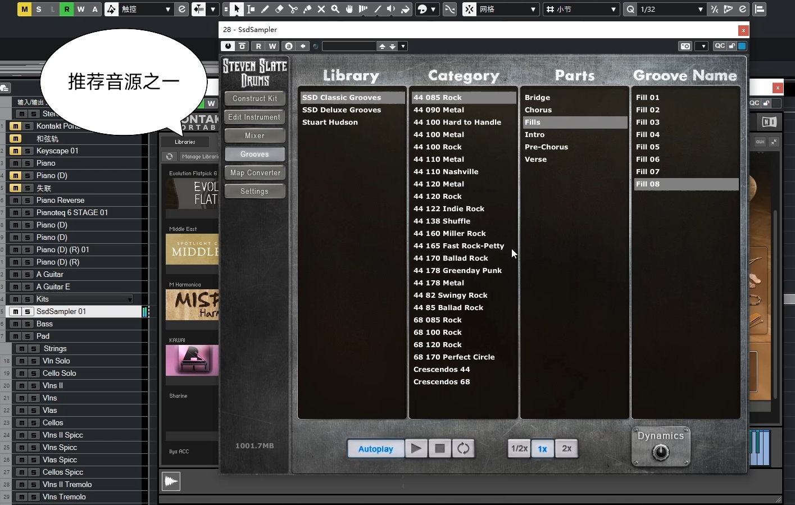Select SSD Deluxe Grooves library
Screen dimensions: 795x505
click(x=352, y=110)
